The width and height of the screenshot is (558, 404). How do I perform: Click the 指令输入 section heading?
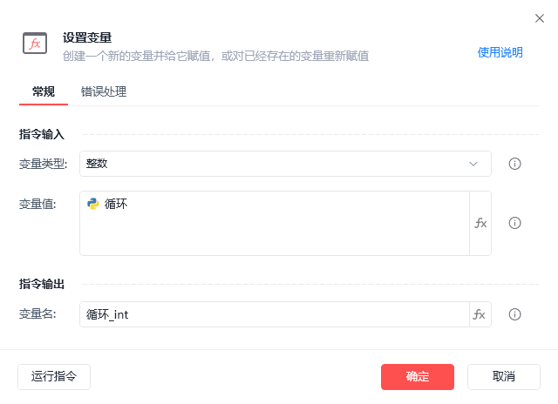(x=42, y=134)
